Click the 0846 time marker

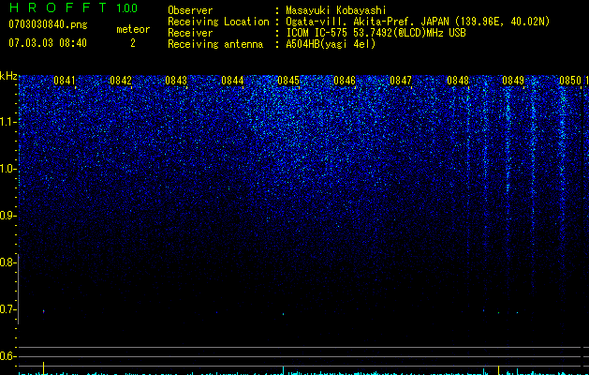(345, 81)
